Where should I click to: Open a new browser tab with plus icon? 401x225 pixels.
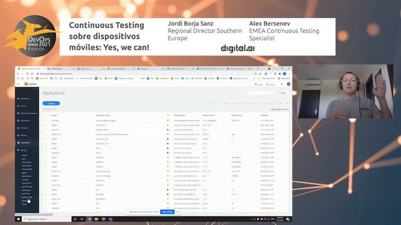[x=258, y=69]
